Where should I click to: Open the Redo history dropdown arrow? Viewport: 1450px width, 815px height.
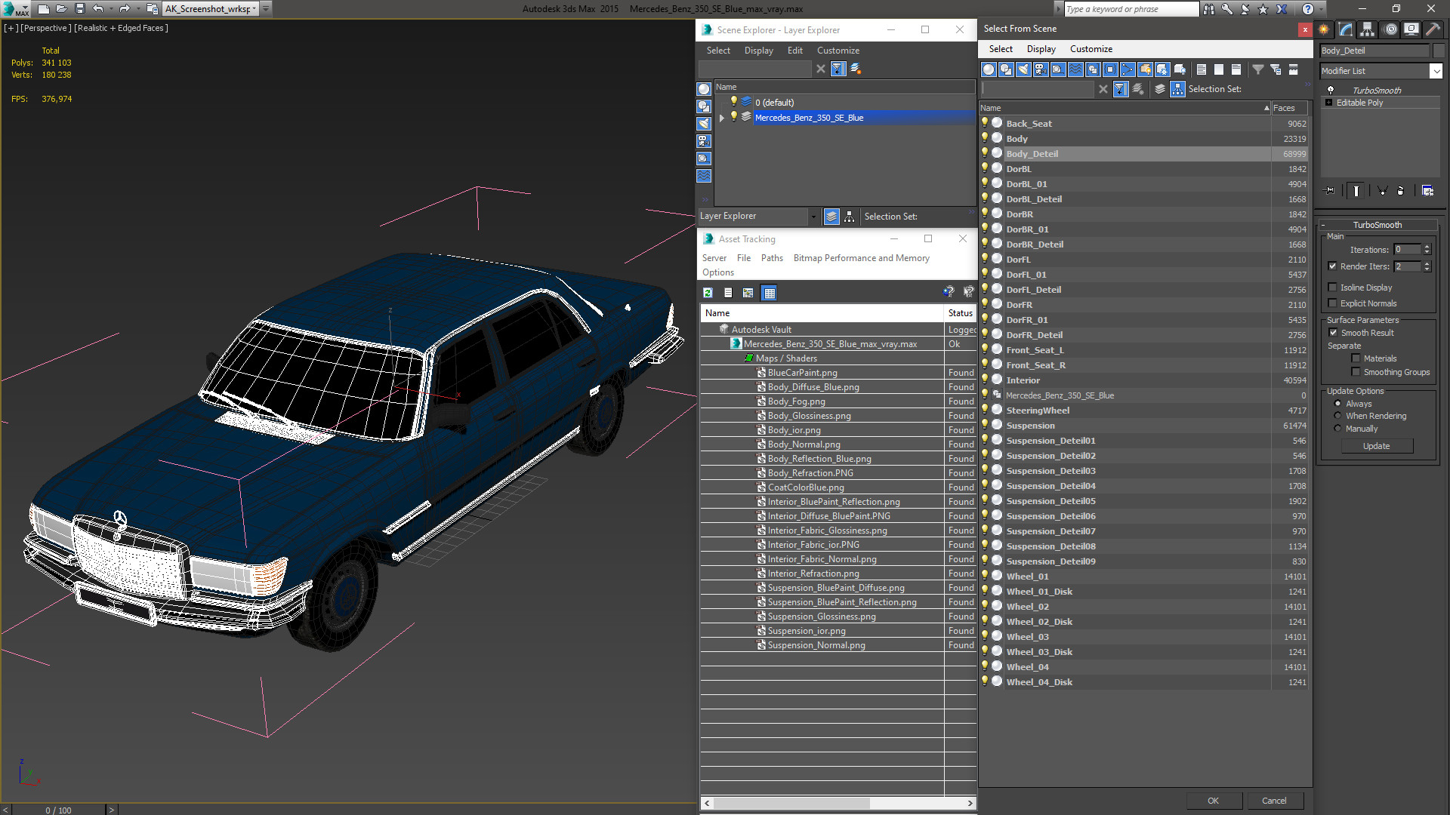click(x=137, y=9)
